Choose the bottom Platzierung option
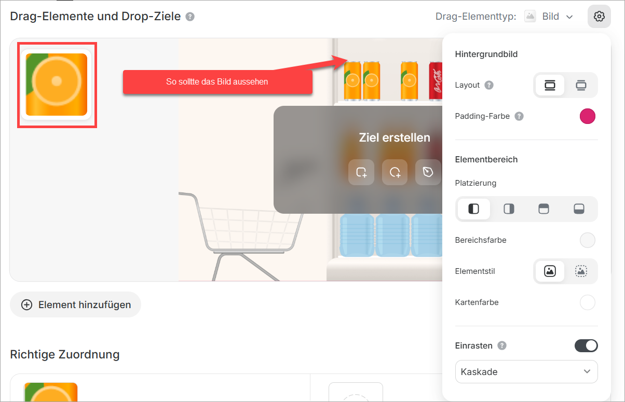The width and height of the screenshot is (625, 402). (x=578, y=209)
